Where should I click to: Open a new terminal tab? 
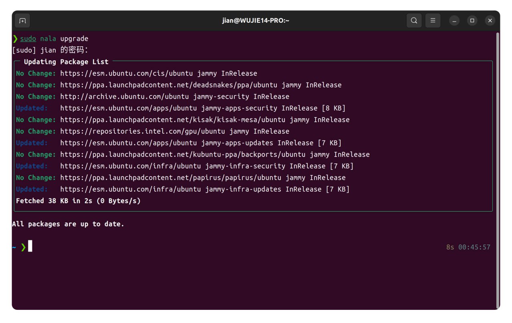coord(22,21)
